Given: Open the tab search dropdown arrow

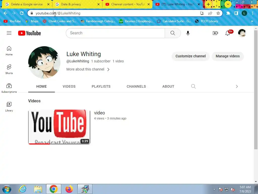Looking at the screenshot, I should (x=228, y=4).
